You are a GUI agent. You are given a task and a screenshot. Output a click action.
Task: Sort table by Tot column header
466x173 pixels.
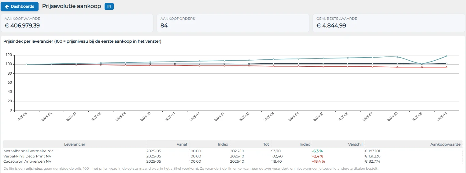pos(250,144)
